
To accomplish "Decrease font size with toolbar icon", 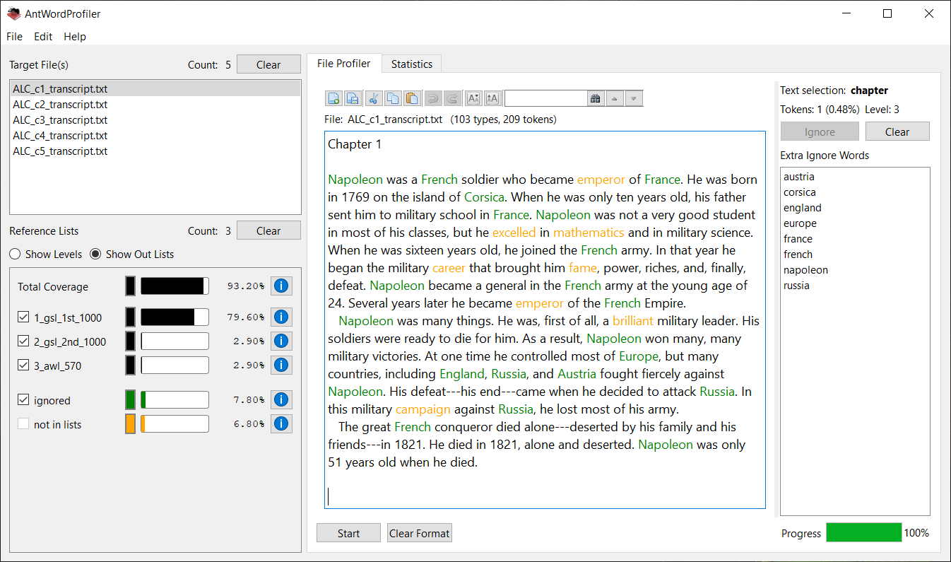I will 473,99.
